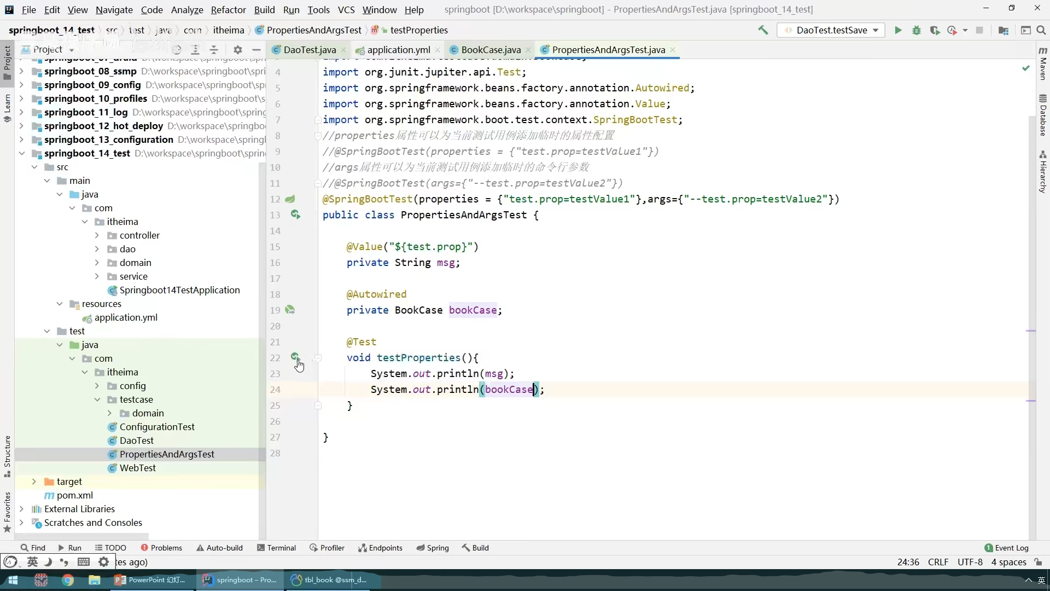
Task: Open the Refactor menu
Action: tap(228, 10)
